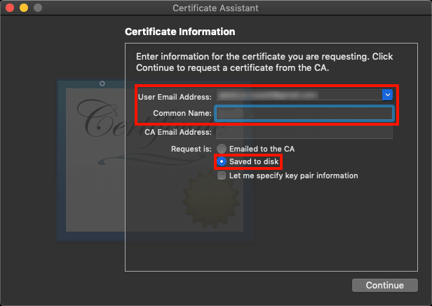This screenshot has width=432, height=306.
Task: Click the Continue button
Action: point(384,285)
